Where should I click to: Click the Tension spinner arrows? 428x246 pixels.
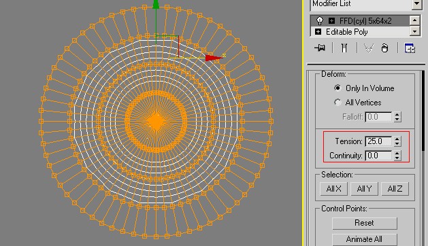pyautogui.click(x=397, y=141)
